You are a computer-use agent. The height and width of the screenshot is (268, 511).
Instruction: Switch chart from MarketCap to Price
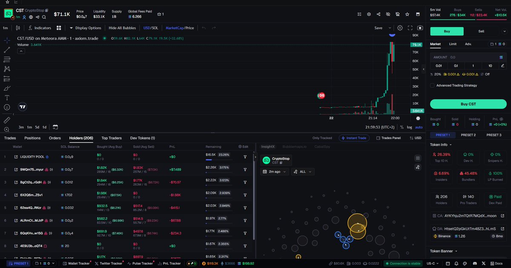[x=189, y=28]
